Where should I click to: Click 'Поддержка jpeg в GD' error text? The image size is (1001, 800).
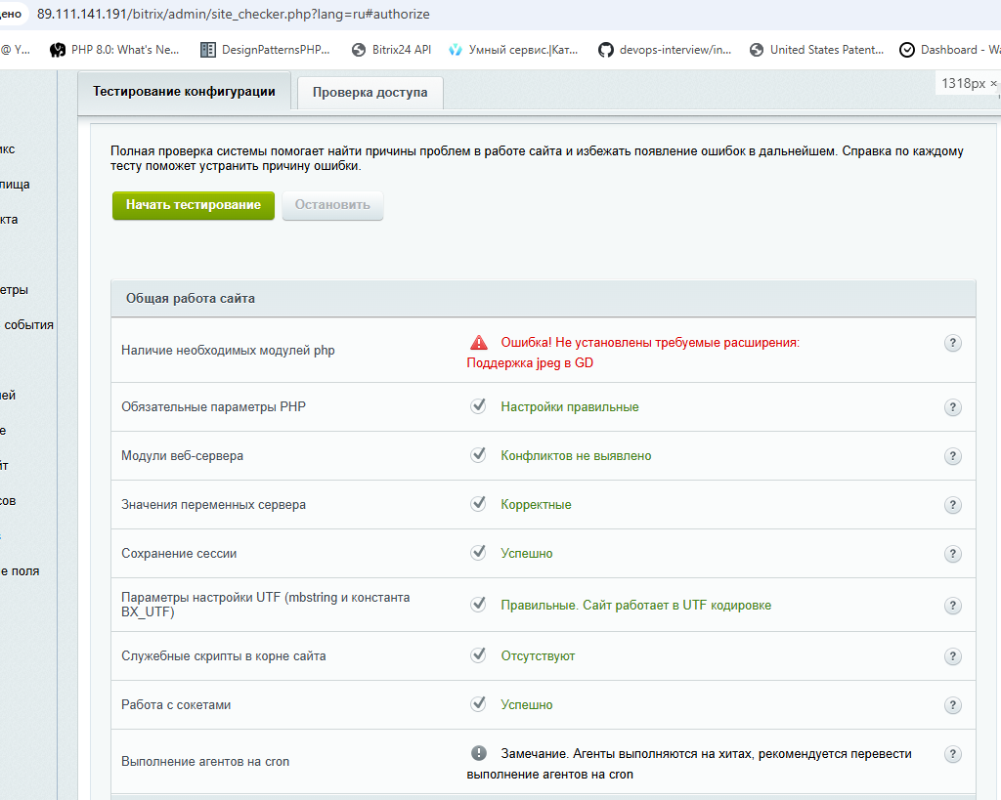click(x=530, y=363)
